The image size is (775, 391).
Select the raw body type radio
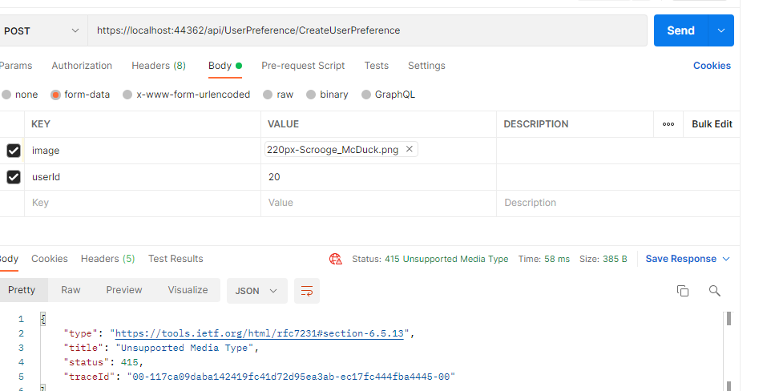coord(268,95)
